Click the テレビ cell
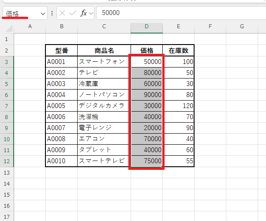This screenshot has width=266, height=221. (x=104, y=73)
